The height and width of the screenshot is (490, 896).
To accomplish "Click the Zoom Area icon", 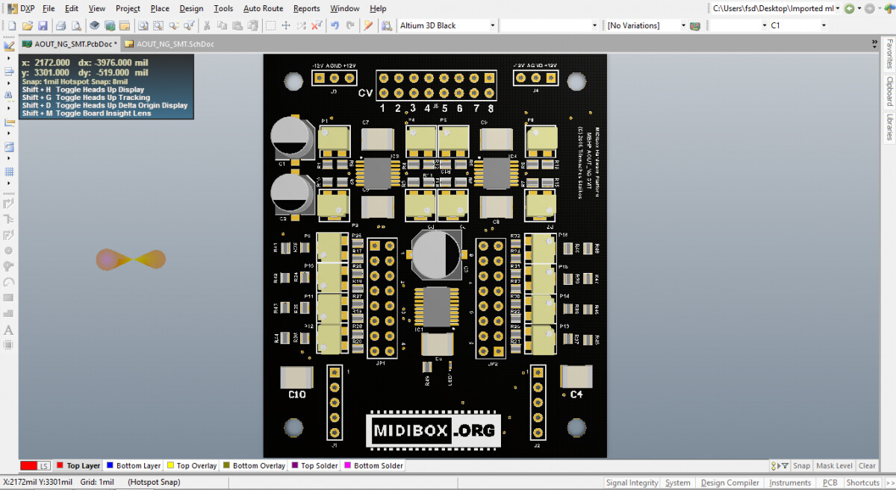I will click(x=158, y=25).
